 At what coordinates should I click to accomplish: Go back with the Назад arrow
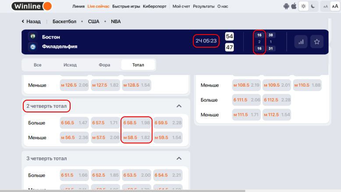(31, 21)
